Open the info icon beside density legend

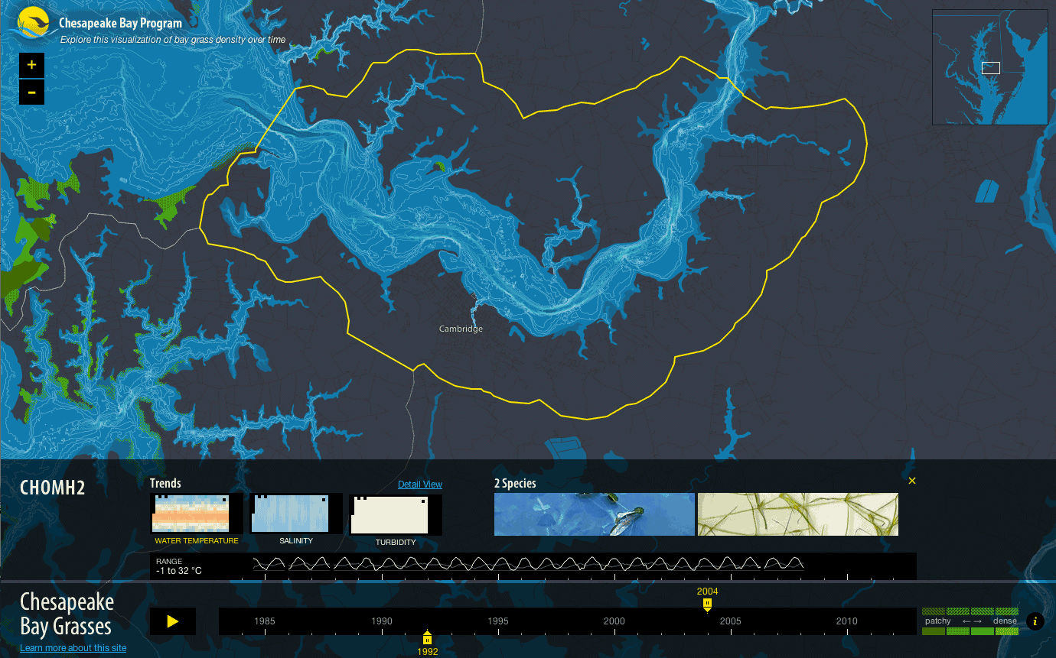click(1035, 621)
